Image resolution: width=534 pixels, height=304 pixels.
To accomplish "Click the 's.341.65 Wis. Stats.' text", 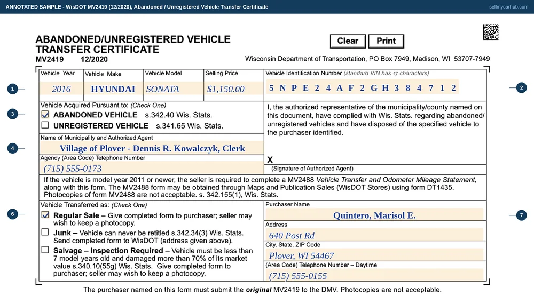I will click(x=190, y=126).
